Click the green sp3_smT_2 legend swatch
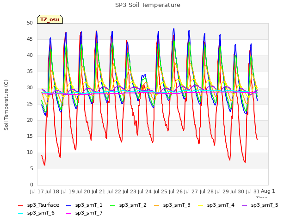The width and height of the screenshot is (296, 222). coord(113,205)
